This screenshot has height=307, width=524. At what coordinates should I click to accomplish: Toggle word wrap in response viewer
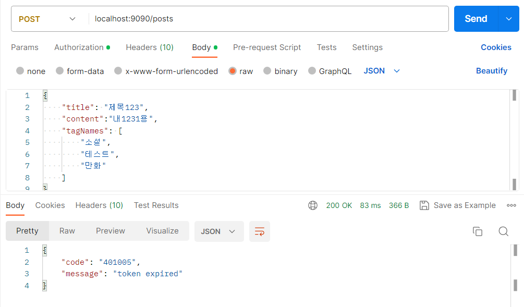click(260, 231)
